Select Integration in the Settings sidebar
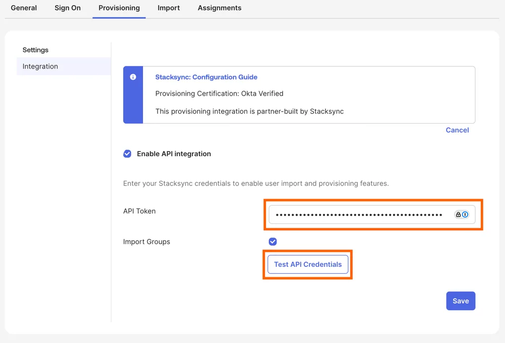The image size is (505, 343). click(64, 66)
